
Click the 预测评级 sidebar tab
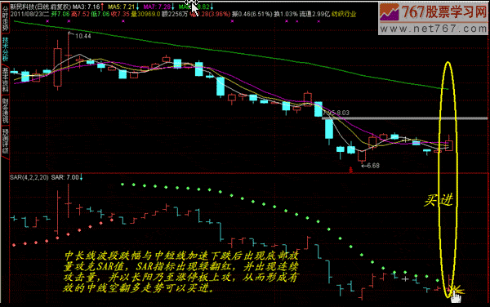5,141
